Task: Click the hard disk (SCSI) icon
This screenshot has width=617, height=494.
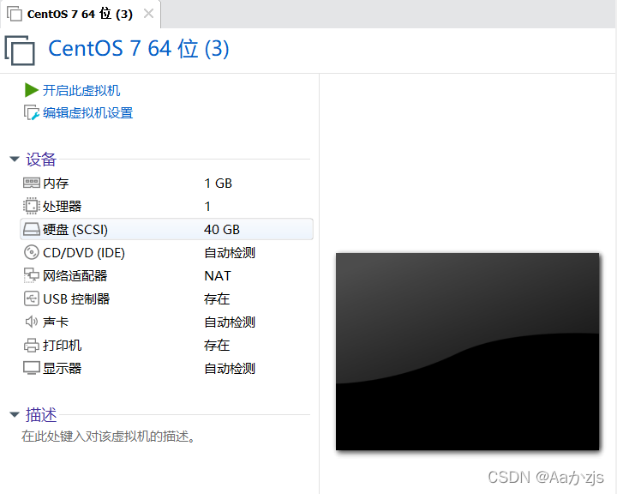Action: (x=32, y=229)
